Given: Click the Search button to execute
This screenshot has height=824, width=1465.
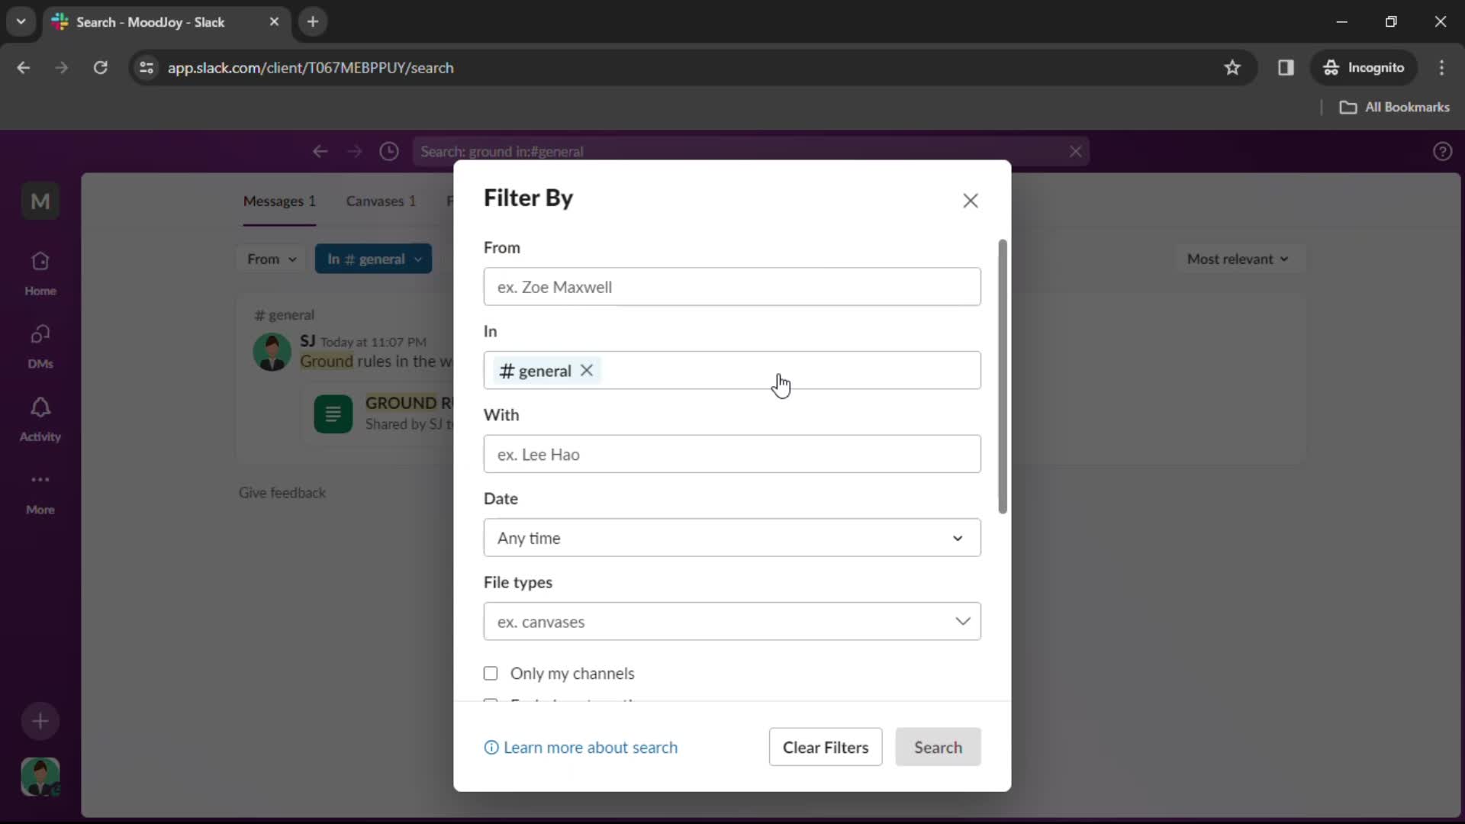Looking at the screenshot, I should coord(938,746).
